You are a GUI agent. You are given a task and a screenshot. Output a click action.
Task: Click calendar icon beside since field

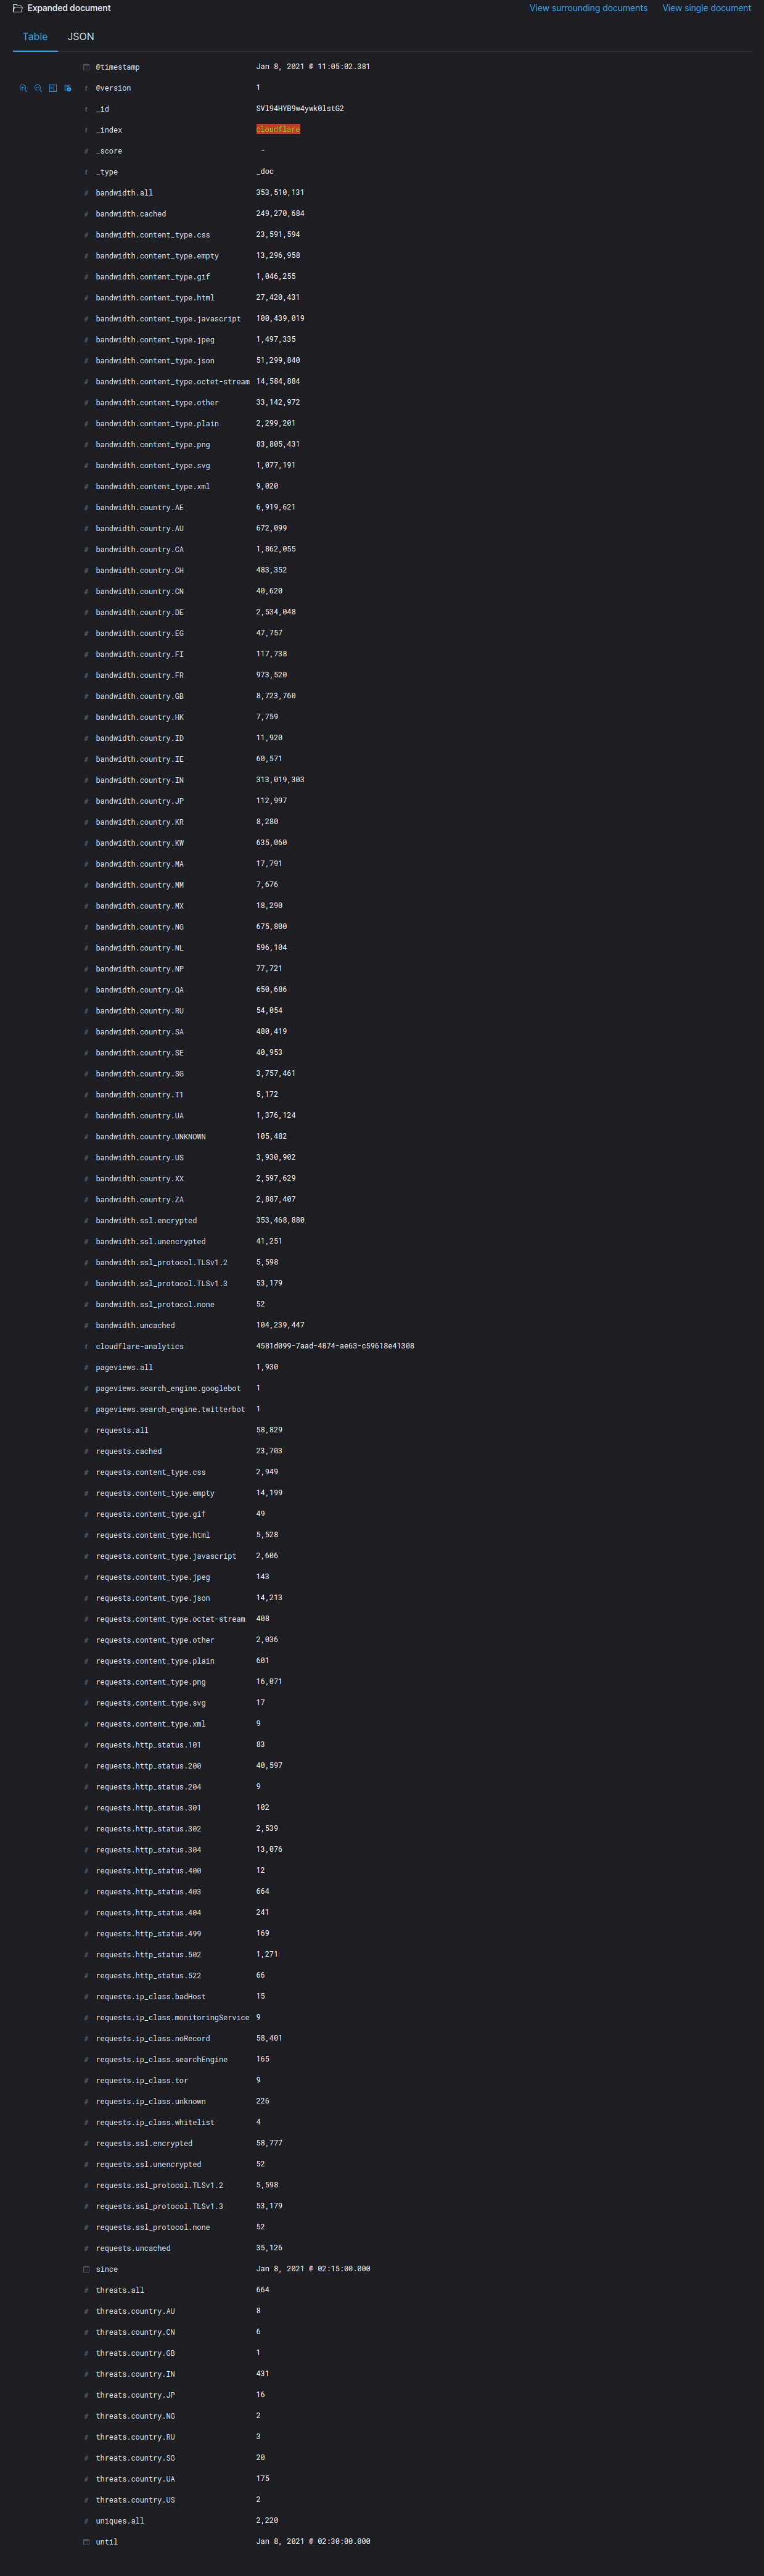tap(86, 2269)
